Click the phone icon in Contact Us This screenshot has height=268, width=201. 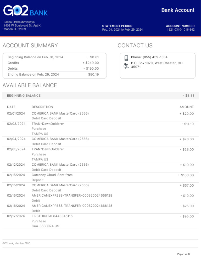click(x=126, y=58)
